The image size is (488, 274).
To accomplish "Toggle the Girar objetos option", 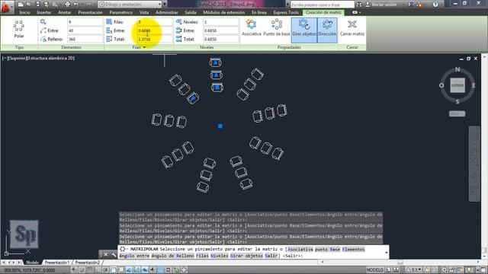I will (x=303, y=30).
